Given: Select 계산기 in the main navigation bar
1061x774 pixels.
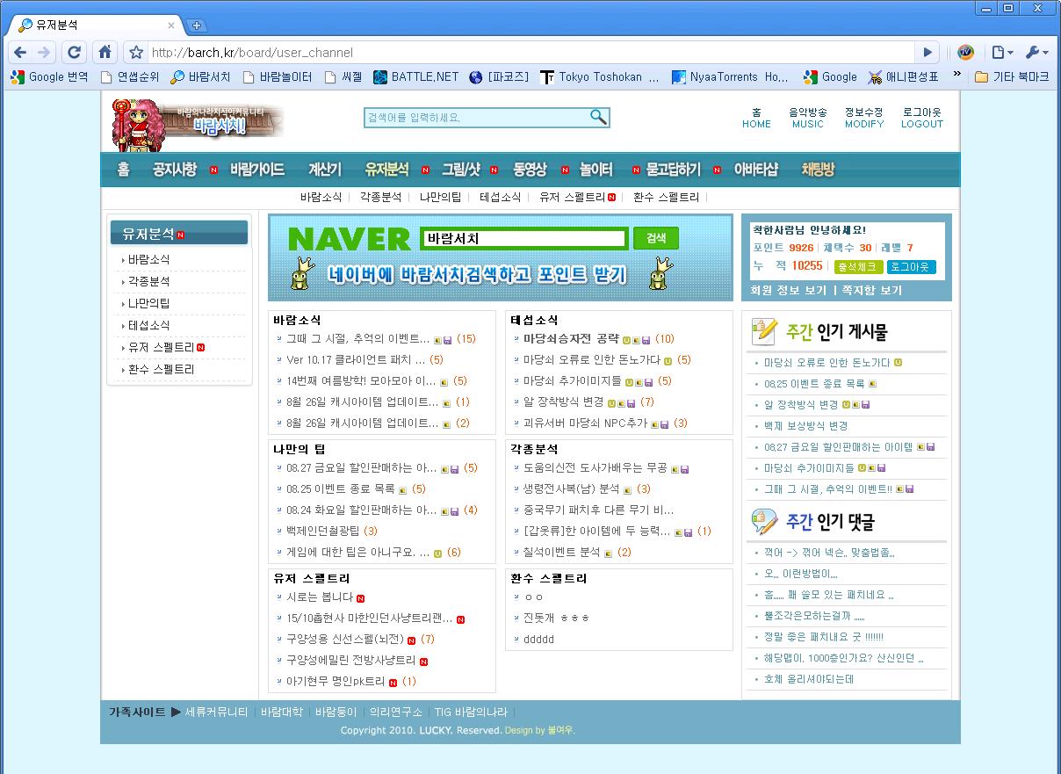Looking at the screenshot, I should point(324,170).
